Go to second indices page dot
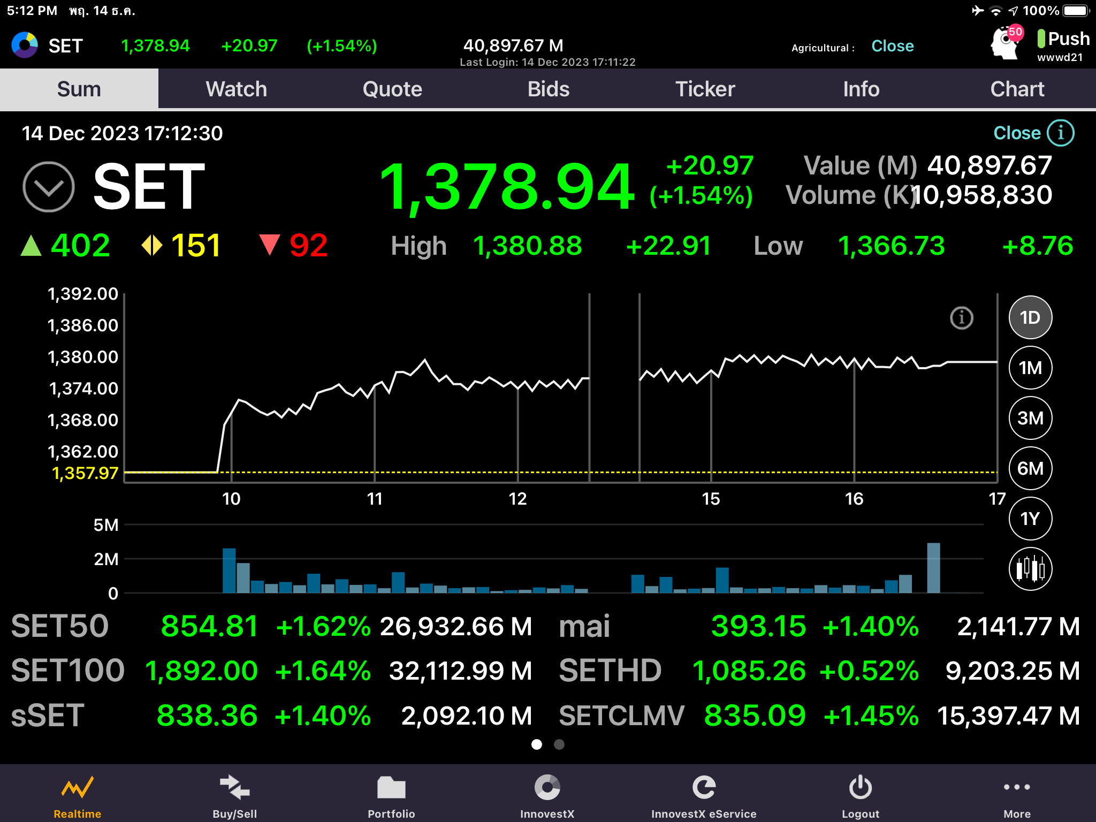 click(x=559, y=744)
